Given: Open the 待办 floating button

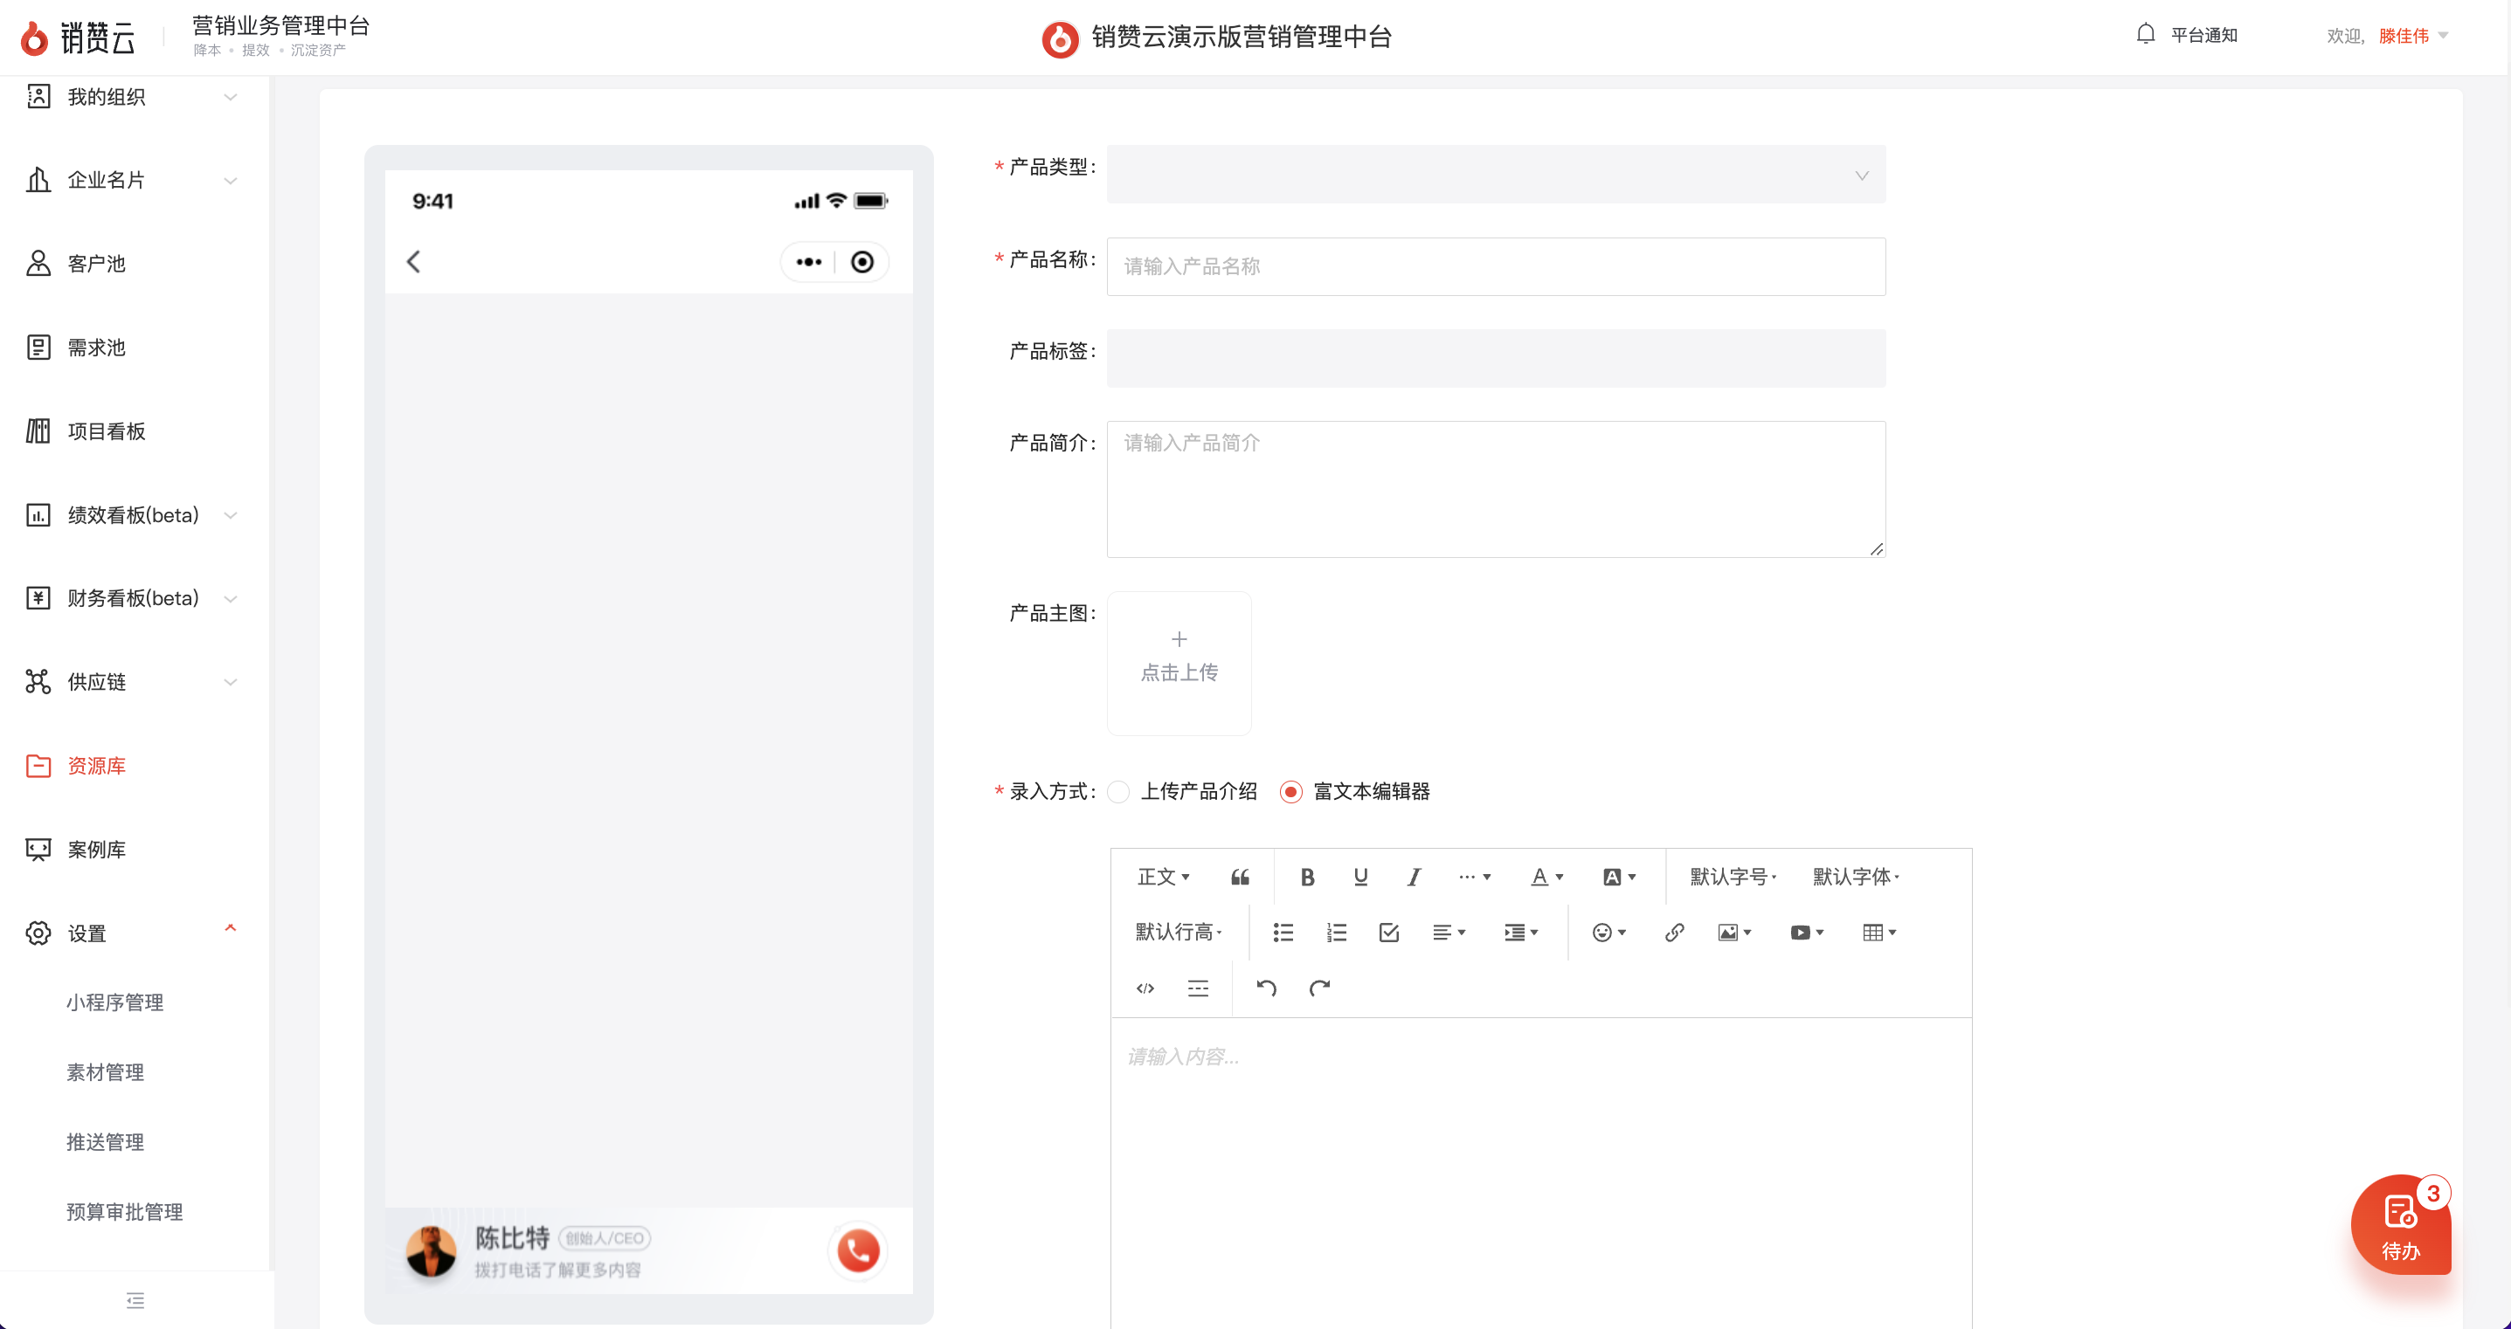Looking at the screenshot, I should [2400, 1226].
